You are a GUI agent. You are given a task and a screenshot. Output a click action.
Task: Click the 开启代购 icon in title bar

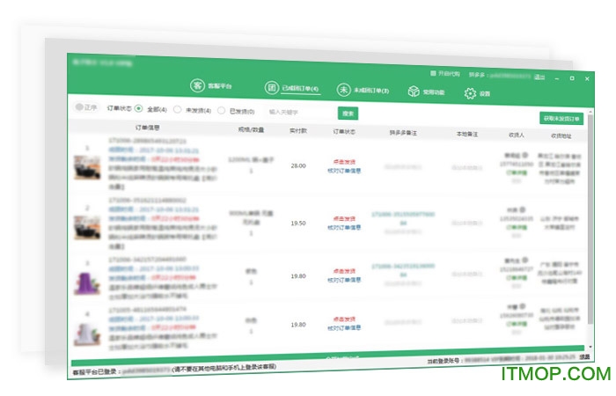(x=432, y=73)
